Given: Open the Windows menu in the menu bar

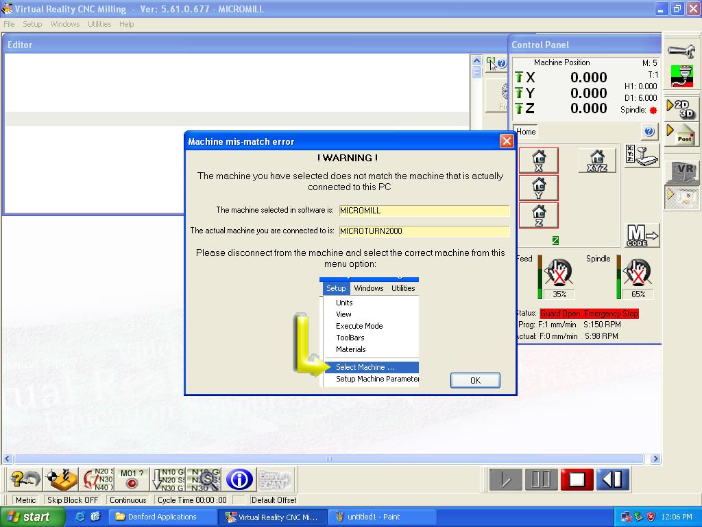Looking at the screenshot, I should click(x=65, y=24).
